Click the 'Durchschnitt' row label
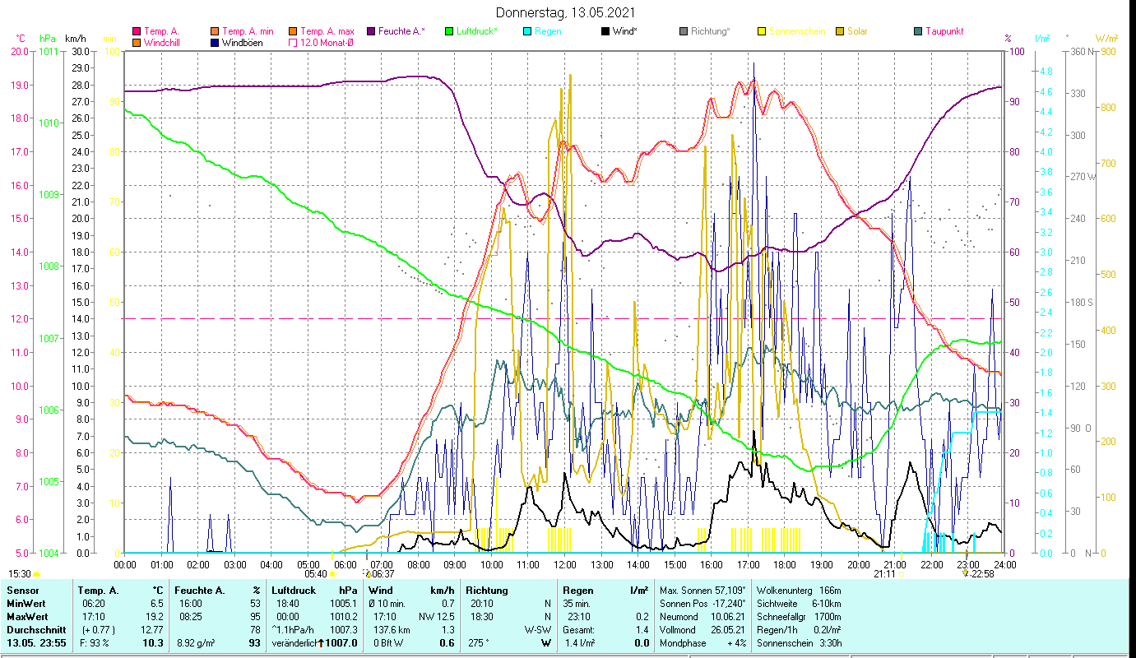This screenshot has width=1136, height=658. click(x=36, y=630)
